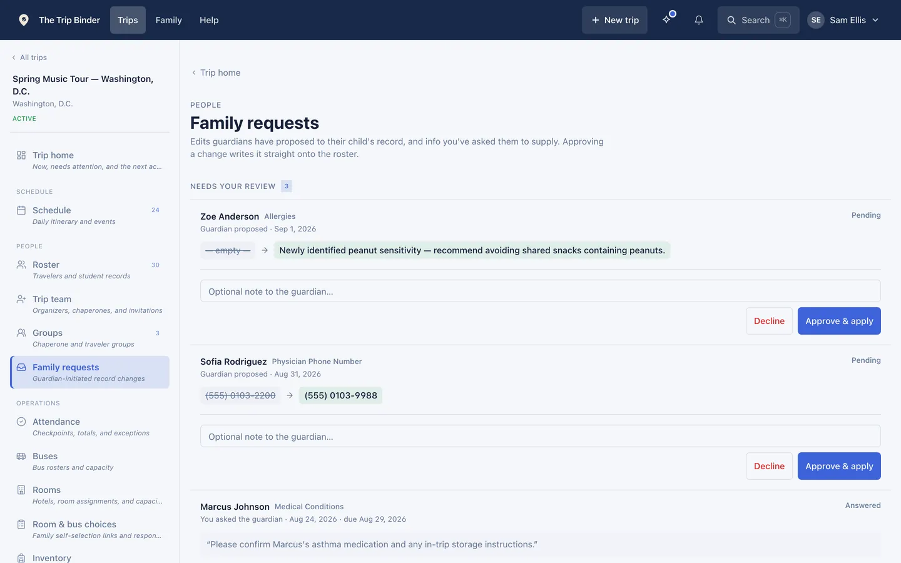Click The Trip Binder map pin logo
The image size is (901, 563).
point(24,20)
